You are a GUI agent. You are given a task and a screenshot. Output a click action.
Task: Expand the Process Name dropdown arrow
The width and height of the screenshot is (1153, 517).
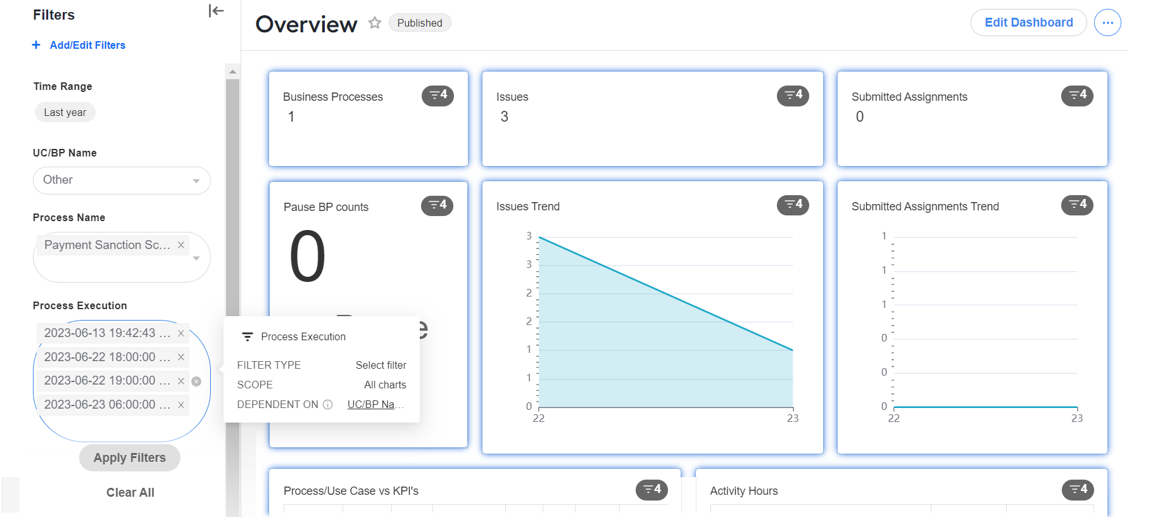click(x=196, y=258)
